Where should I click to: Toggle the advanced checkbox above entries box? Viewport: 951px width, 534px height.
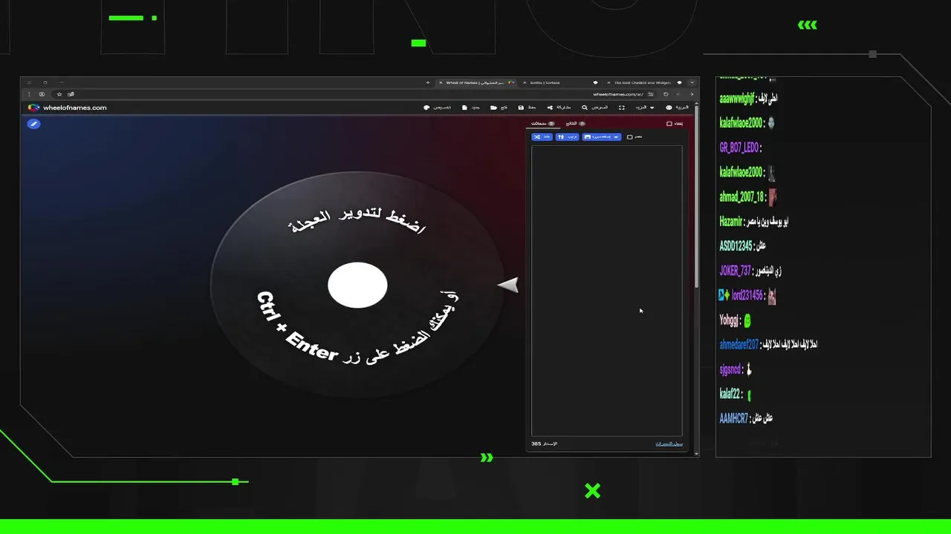(x=629, y=137)
